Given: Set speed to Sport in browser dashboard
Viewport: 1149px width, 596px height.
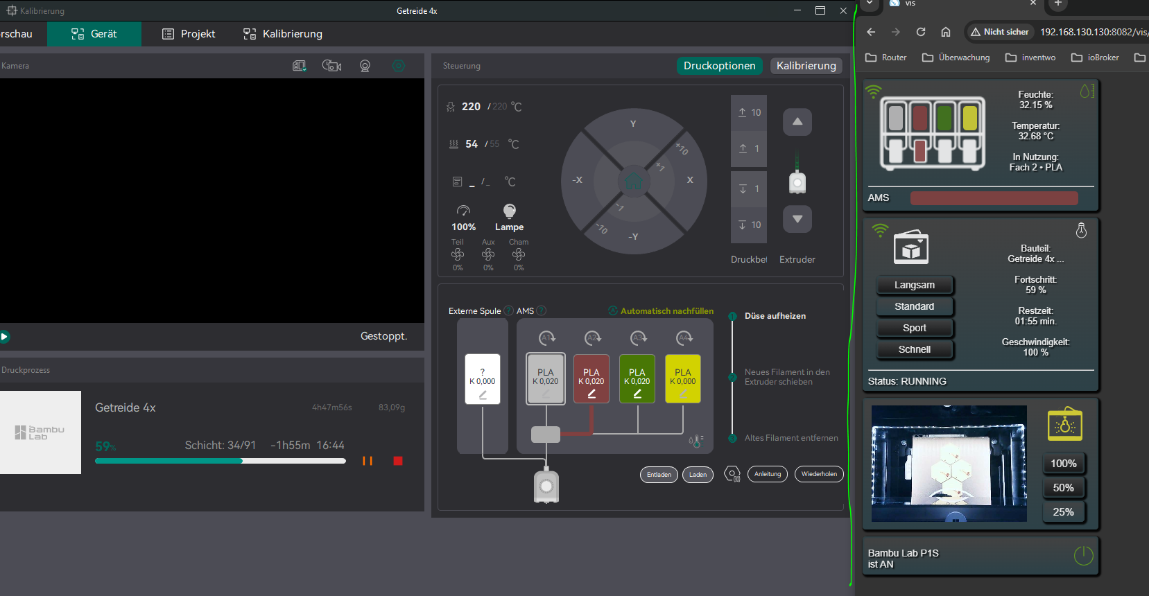Looking at the screenshot, I should click(914, 328).
